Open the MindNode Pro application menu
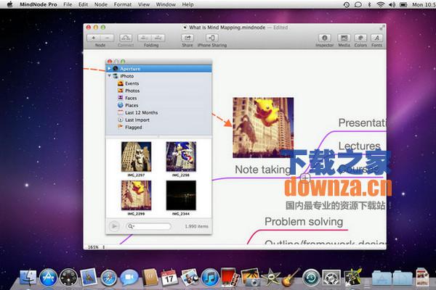 (39, 4)
